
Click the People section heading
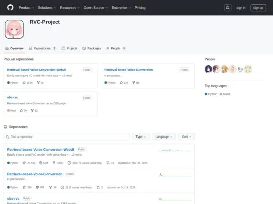(x=210, y=59)
